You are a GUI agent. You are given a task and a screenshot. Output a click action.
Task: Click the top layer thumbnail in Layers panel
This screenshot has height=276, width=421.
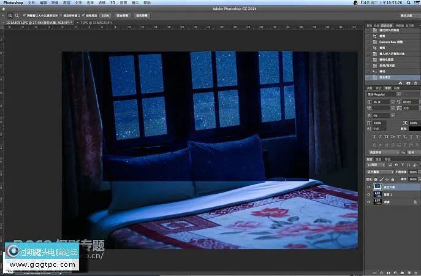click(x=376, y=186)
